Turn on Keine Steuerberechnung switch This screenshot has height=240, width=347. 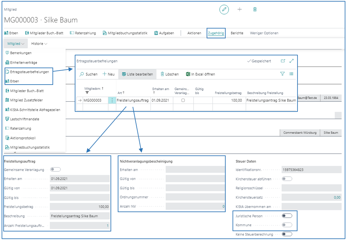(287, 234)
